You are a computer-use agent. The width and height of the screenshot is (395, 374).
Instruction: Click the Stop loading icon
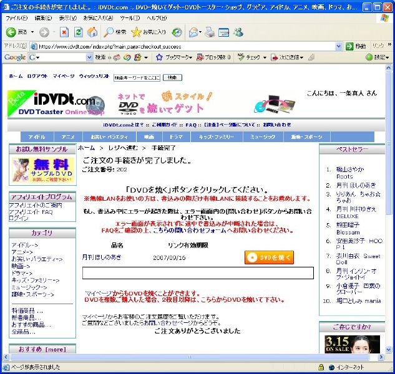point(64,32)
